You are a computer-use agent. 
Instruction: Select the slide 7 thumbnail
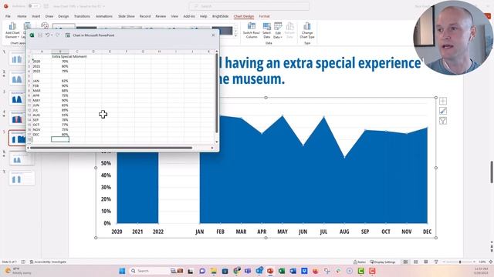click(x=22, y=178)
